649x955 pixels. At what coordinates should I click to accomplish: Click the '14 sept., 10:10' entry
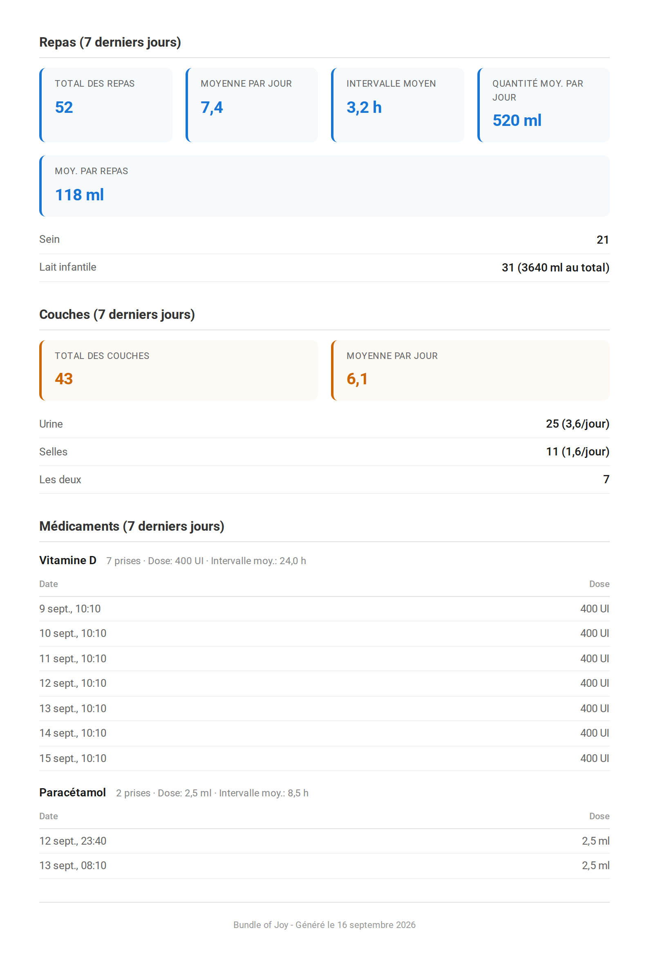(x=73, y=733)
